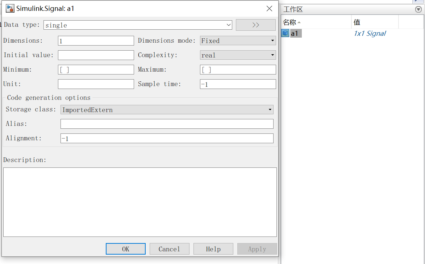This screenshot has width=425, height=264.
Task: Open the workspace panel actions menu icon
Action: click(x=418, y=9)
